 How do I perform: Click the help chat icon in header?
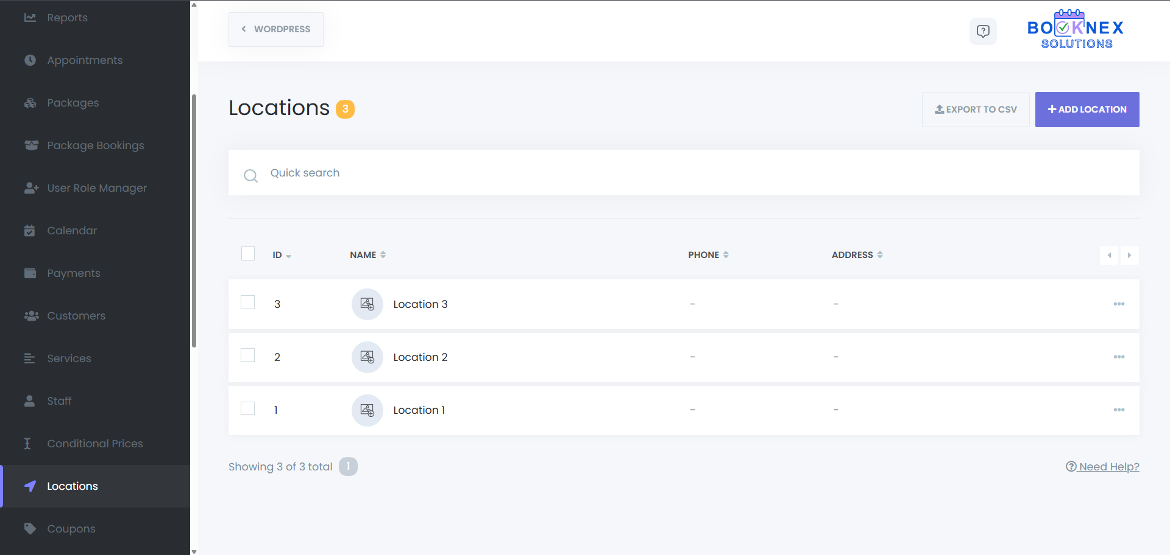pos(983,31)
